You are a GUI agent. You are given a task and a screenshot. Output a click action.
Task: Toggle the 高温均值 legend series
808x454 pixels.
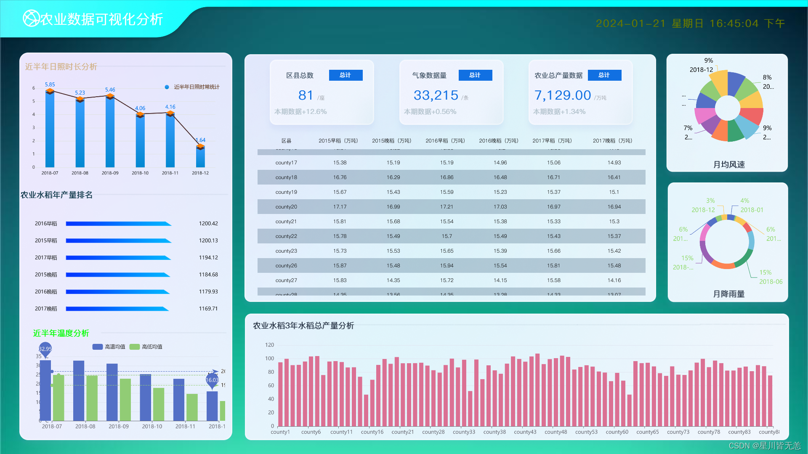(109, 347)
